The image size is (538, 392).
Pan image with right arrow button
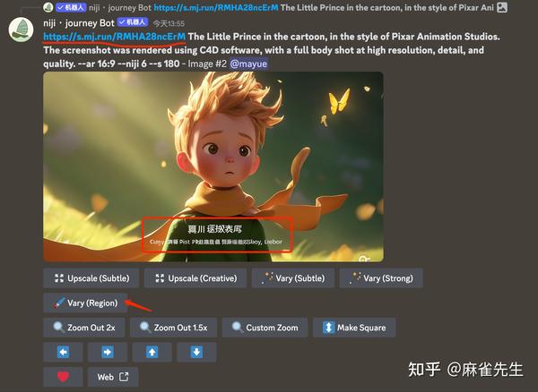(108, 352)
